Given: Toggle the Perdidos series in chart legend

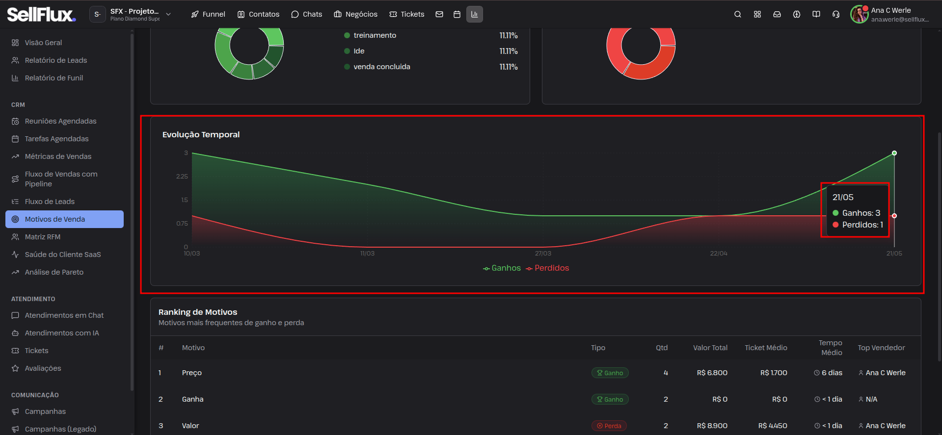Looking at the screenshot, I should click(x=547, y=268).
